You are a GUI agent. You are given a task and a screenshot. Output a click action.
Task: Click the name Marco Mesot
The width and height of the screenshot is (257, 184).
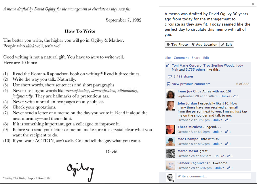[x=188, y=151]
